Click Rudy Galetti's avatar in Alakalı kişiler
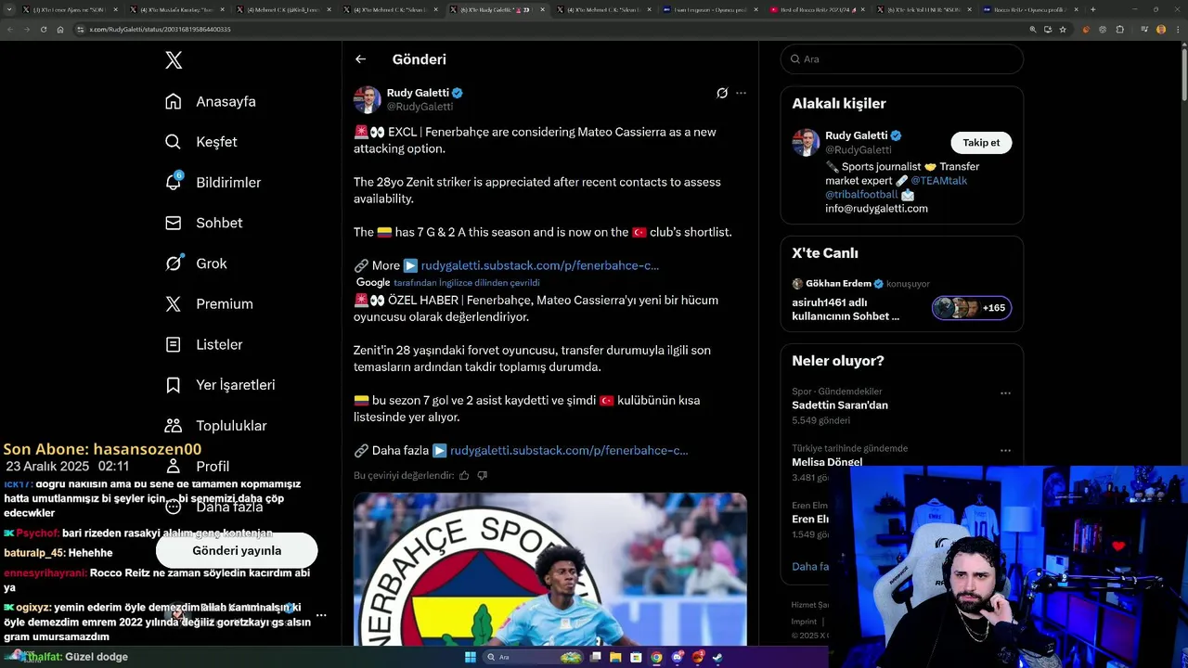The width and height of the screenshot is (1188, 668). coord(806,143)
